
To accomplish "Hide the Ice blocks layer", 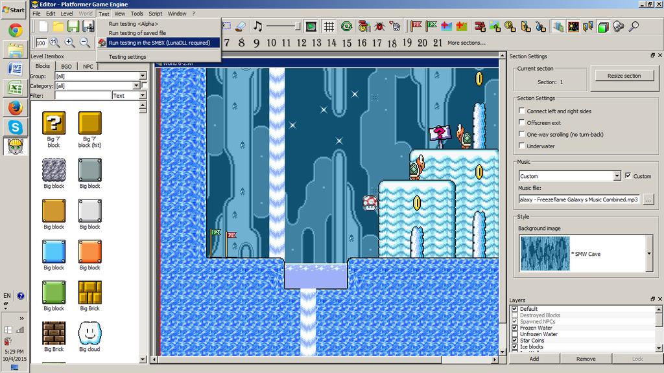I will pos(515,347).
